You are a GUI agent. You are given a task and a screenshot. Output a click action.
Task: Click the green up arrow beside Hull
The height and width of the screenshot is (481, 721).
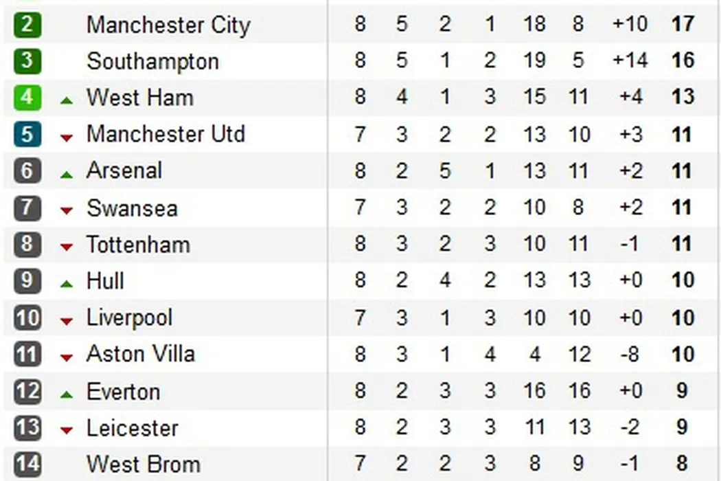click(66, 284)
